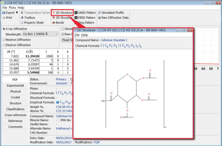
Task: Choose the Electron Diffraction option
Action: tap(4, 45)
